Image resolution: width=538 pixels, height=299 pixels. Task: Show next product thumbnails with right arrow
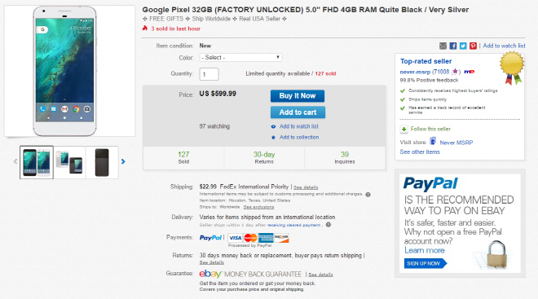click(123, 161)
